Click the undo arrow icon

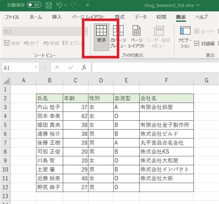59,5
